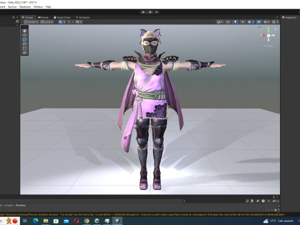Viewport: 300px width, 225px height.
Task: Open the Mail app from taskbar
Action: [66, 221]
